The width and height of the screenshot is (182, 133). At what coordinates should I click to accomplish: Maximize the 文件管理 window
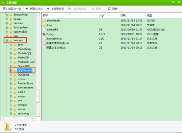(x=173, y=2)
